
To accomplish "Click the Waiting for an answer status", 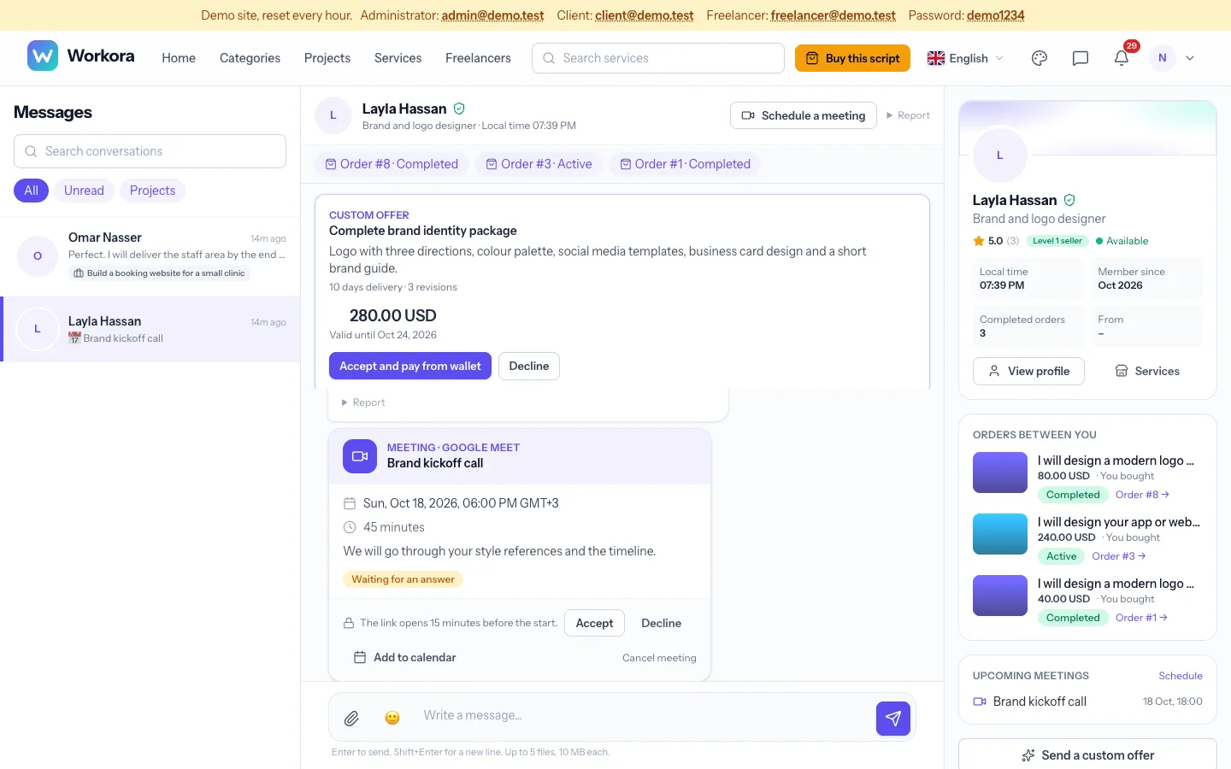I will (403, 579).
